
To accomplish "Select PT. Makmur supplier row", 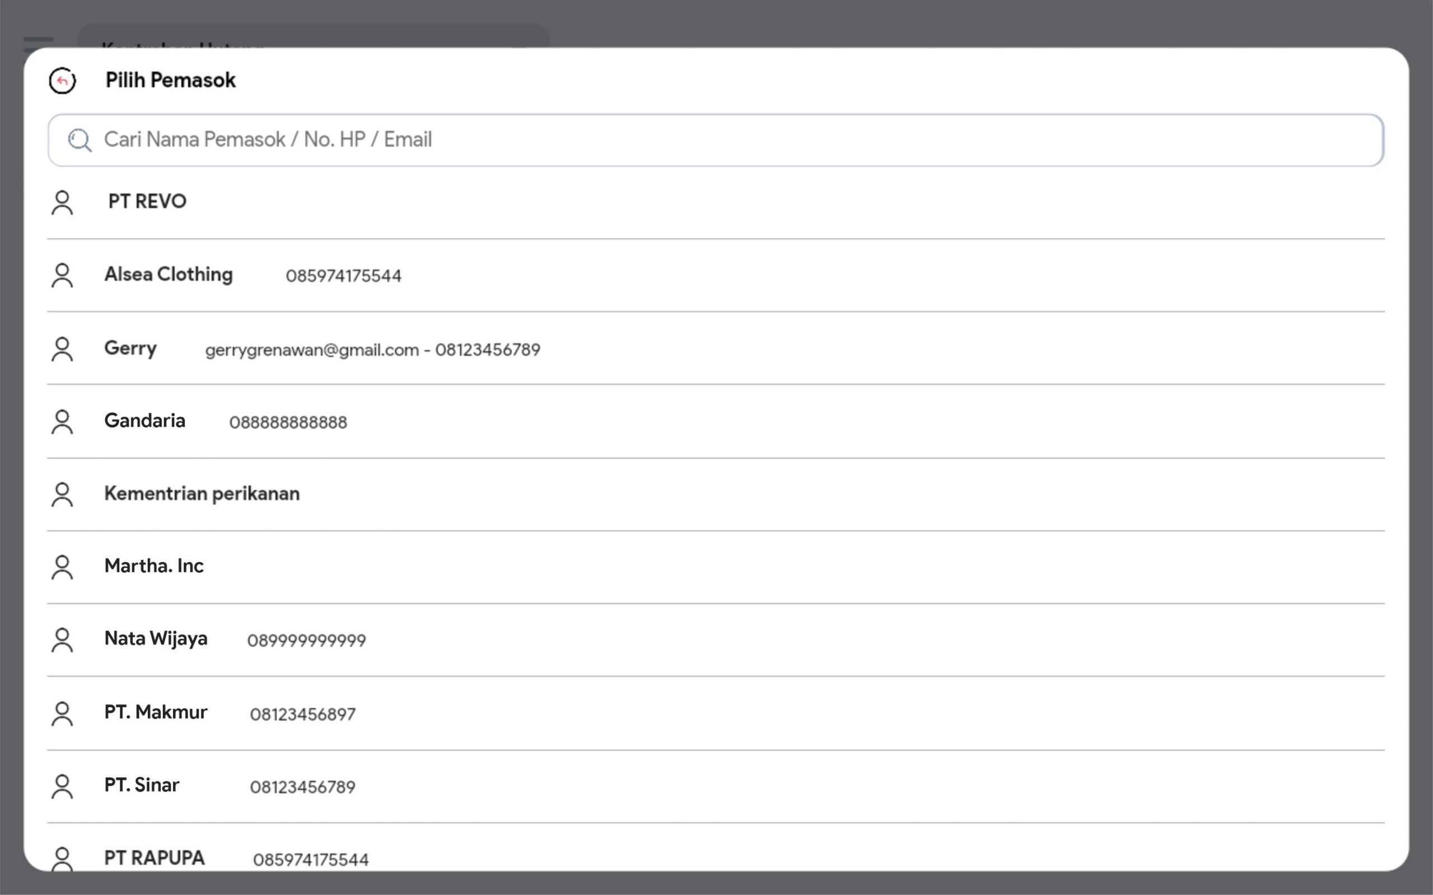I will (156, 712).
